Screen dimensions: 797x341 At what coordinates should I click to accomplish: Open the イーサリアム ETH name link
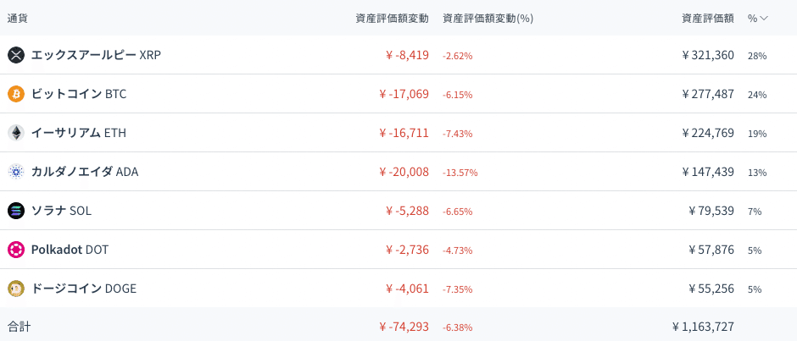pos(79,133)
